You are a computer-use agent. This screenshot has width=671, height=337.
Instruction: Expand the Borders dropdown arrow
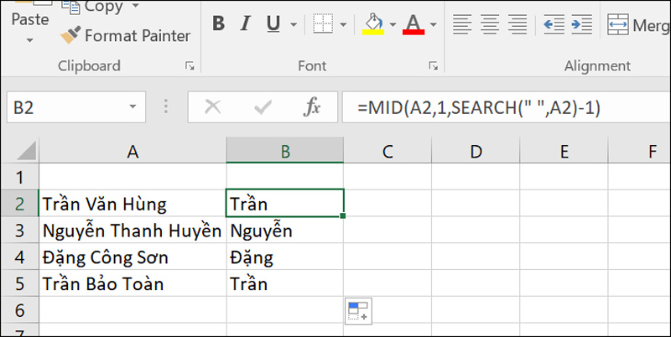[x=343, y=24]
